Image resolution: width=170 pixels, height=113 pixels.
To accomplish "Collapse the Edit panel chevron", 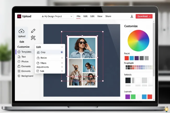I will (62, 47).
